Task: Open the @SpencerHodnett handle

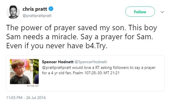Action: point(91,62)
